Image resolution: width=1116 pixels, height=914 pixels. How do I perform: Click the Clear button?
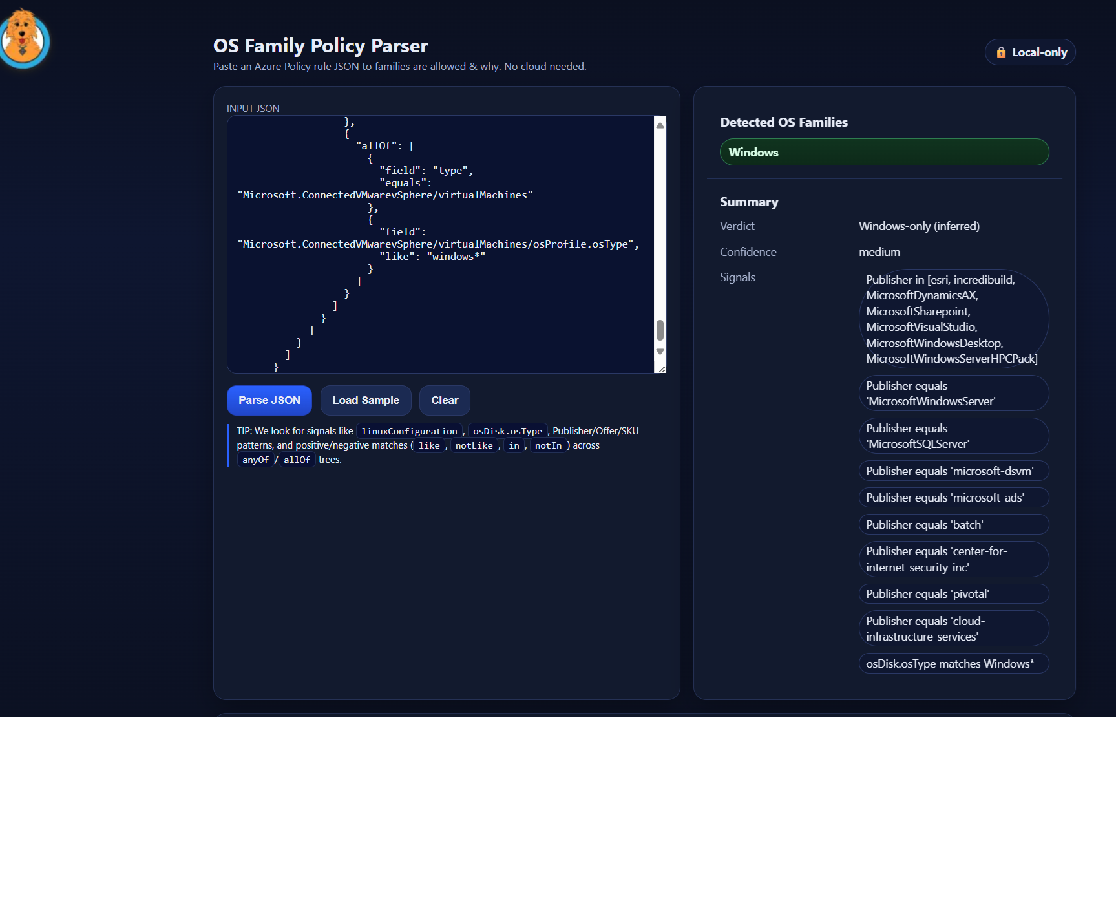(445, 401)
